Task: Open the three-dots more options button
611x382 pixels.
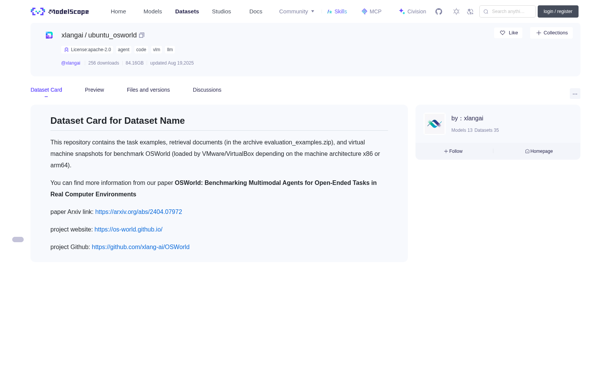Action: (575, 94)
